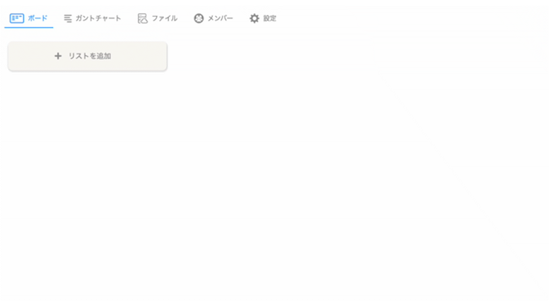Choose the ファイル text label
Viewport: 549px width, 308px height.
pos(165,18)
